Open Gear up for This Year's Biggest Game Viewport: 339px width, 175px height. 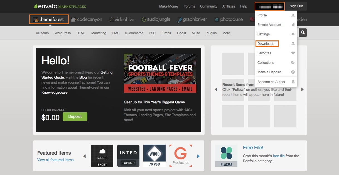(154, 102)
